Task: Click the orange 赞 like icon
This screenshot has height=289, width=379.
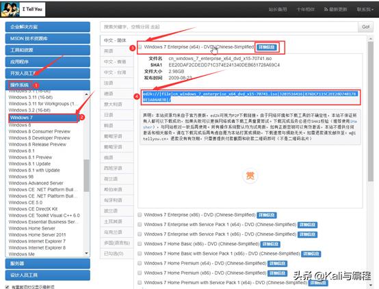Action: (x=250, y=176)
